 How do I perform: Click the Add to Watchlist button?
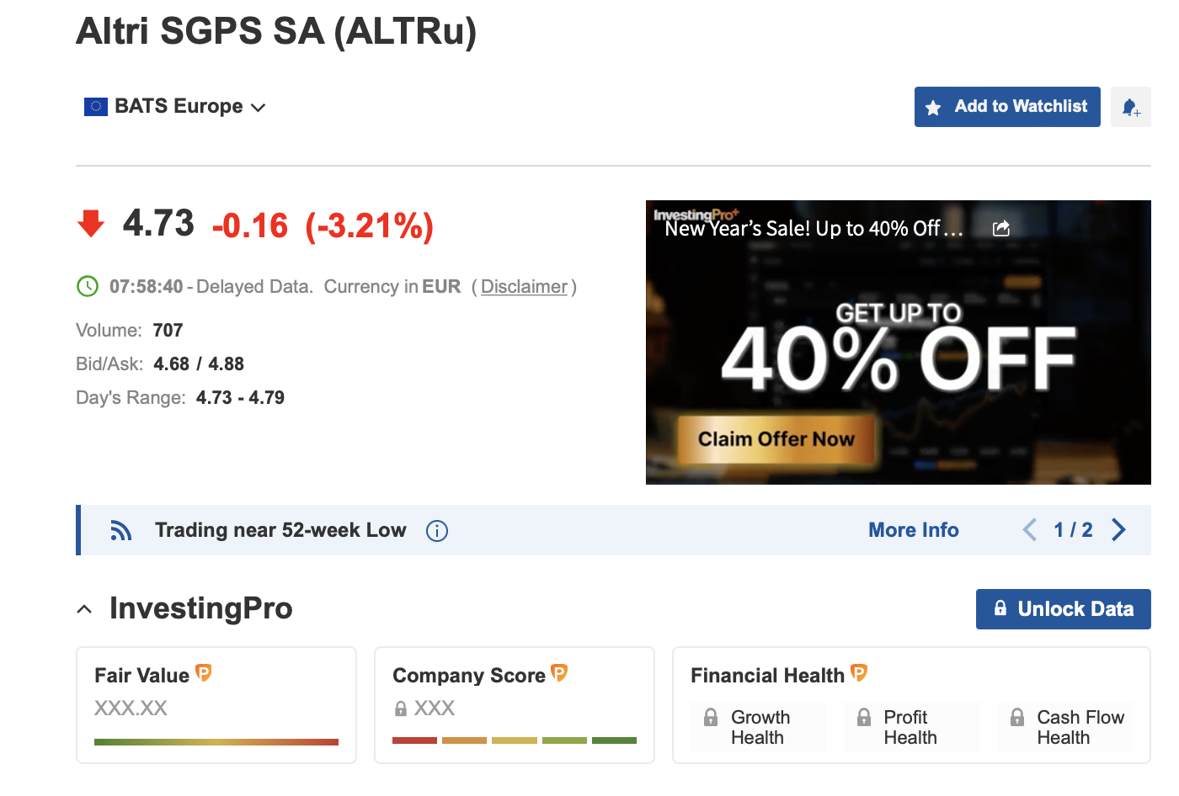coord(1007,107)
